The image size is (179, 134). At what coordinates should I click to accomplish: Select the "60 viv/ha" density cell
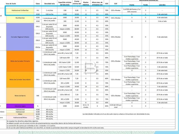(50, 109)
